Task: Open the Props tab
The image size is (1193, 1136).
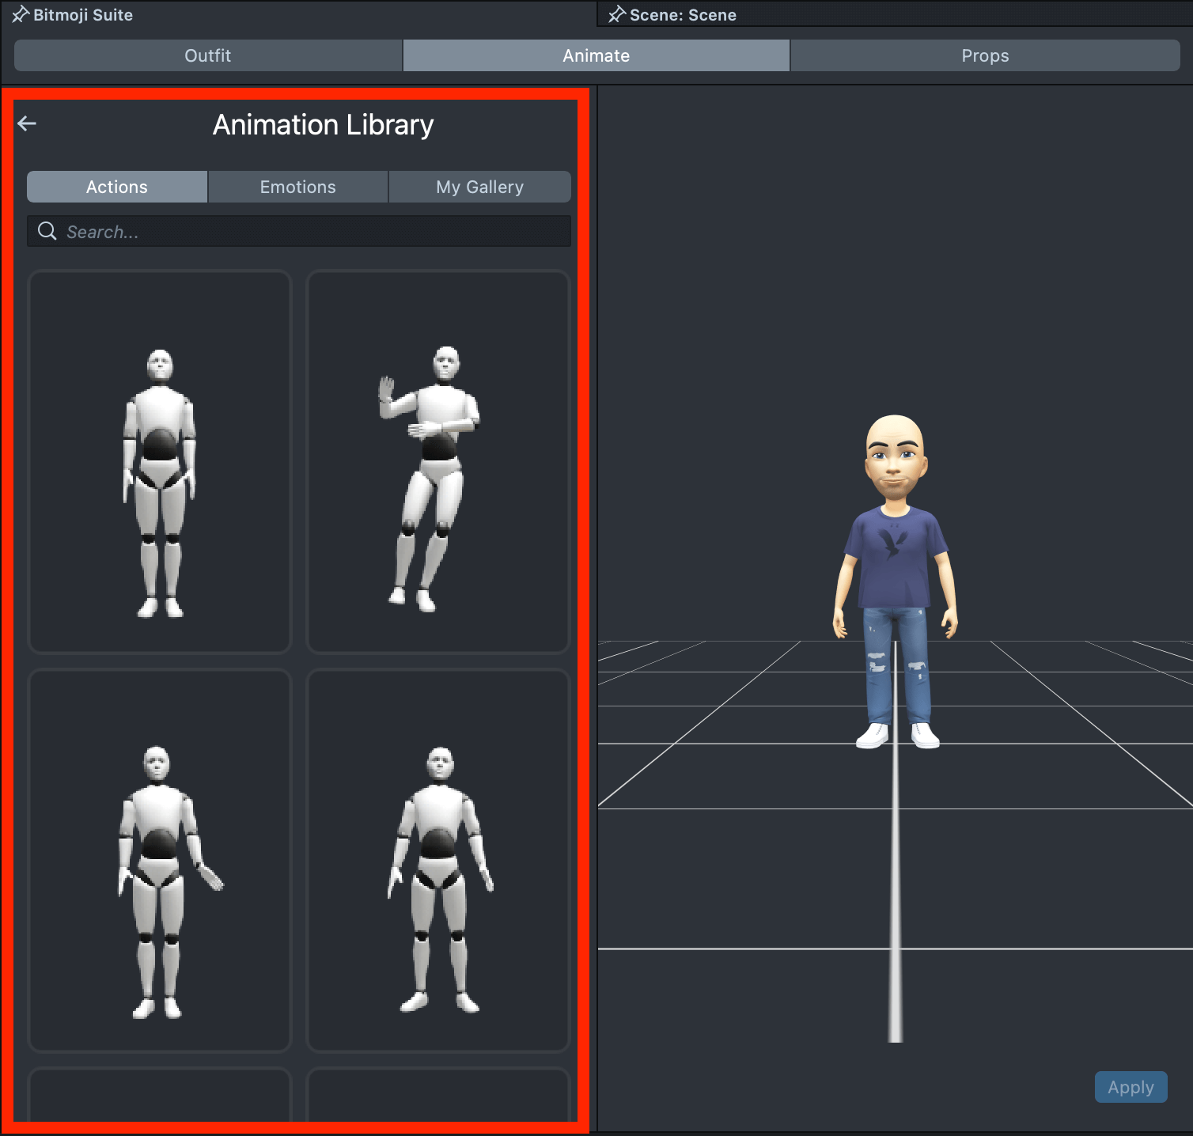Action: pos(985,56)
